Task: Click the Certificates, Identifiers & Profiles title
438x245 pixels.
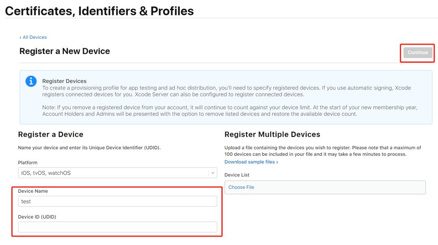Action: tap(99, 11)
